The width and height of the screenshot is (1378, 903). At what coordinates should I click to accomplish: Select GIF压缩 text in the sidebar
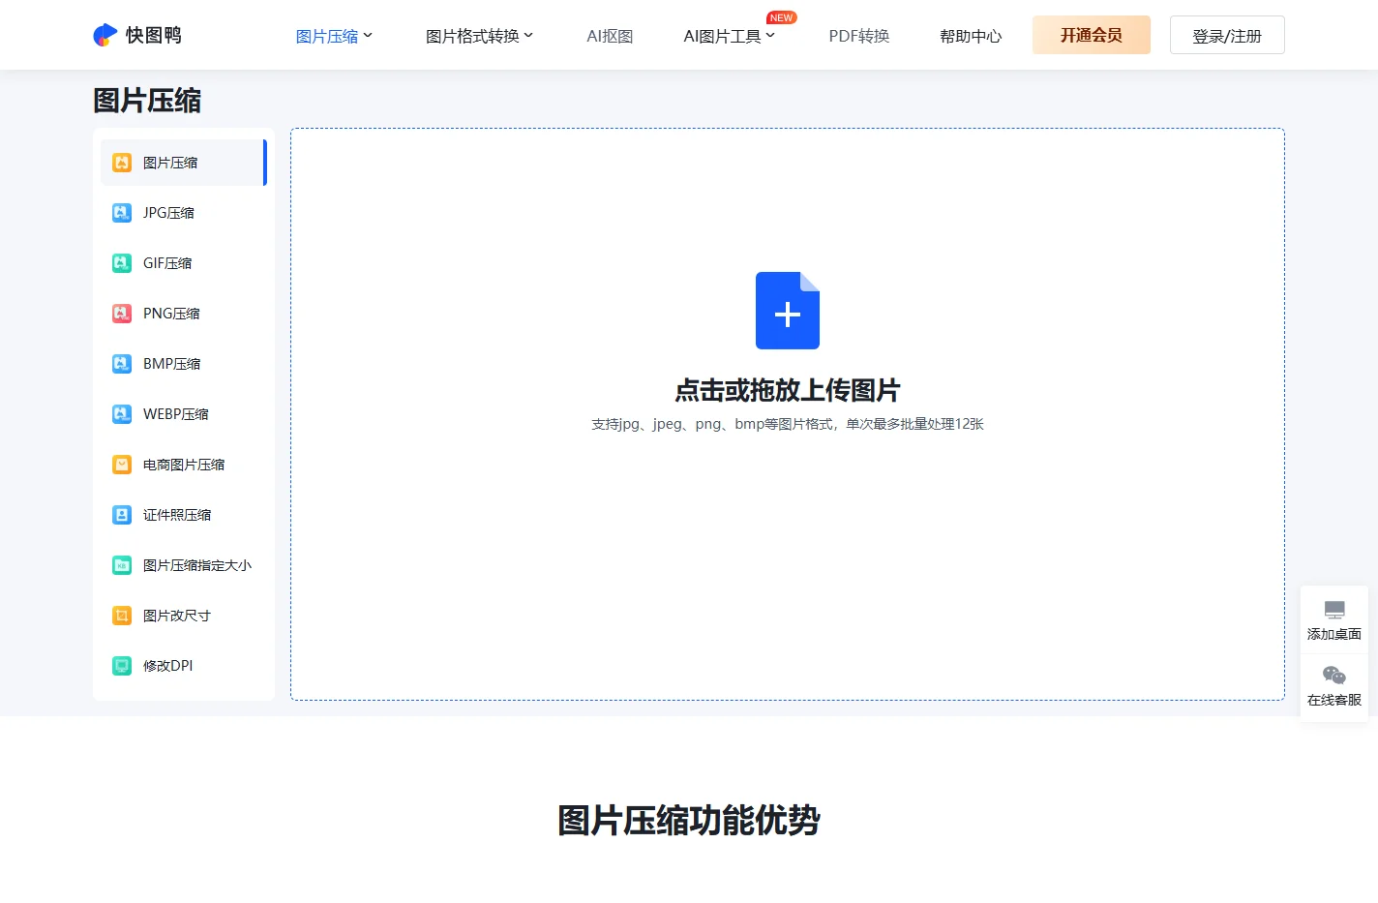[167, 263]
